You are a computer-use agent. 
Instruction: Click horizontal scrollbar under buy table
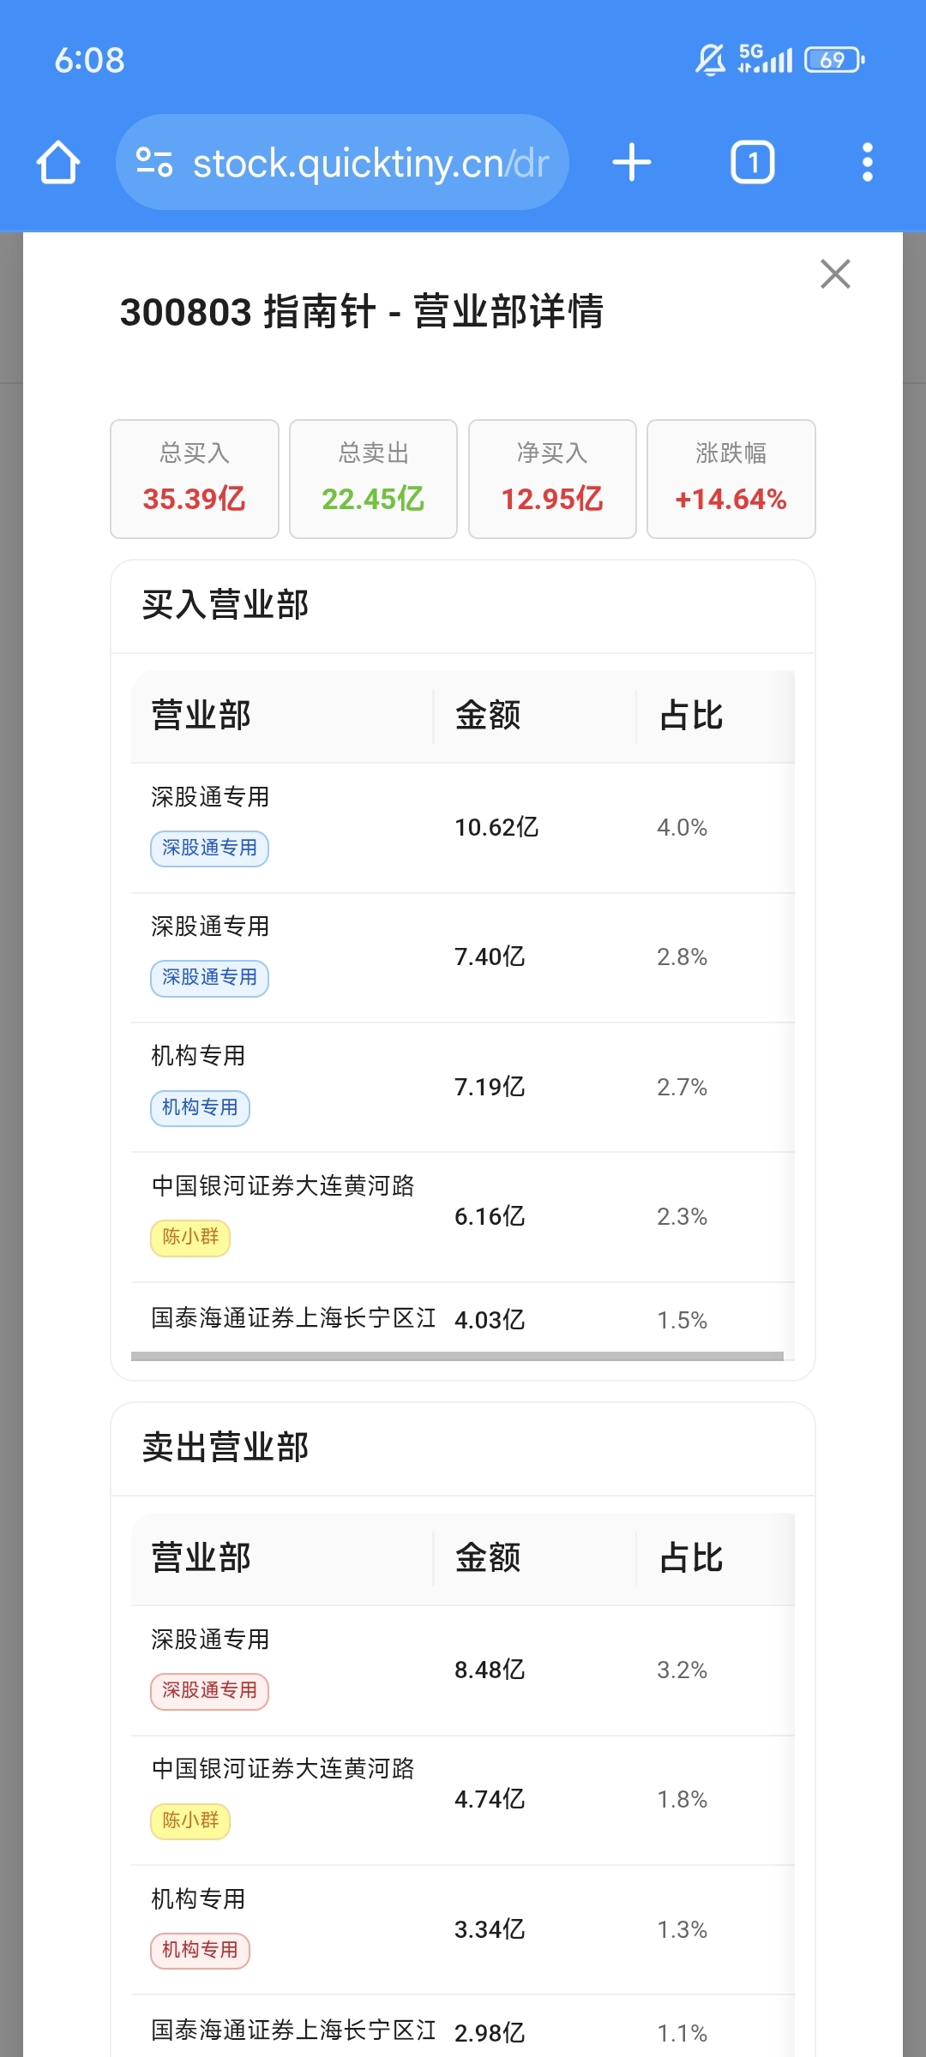[x=457, y=1356]
